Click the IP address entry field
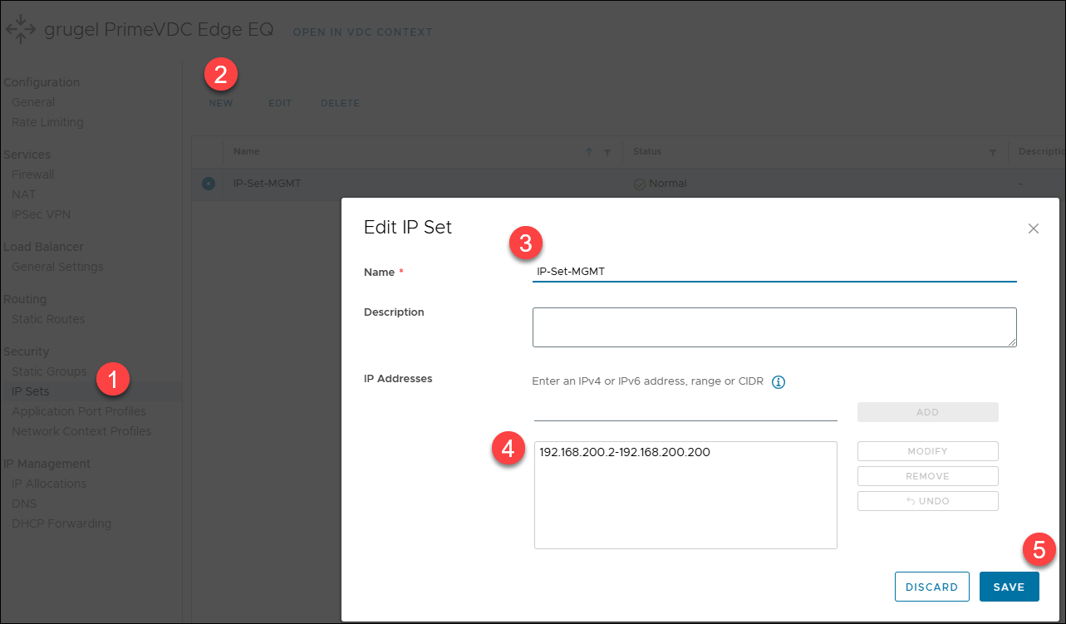This screenshot has width=1066, height=624. [685, 411]
